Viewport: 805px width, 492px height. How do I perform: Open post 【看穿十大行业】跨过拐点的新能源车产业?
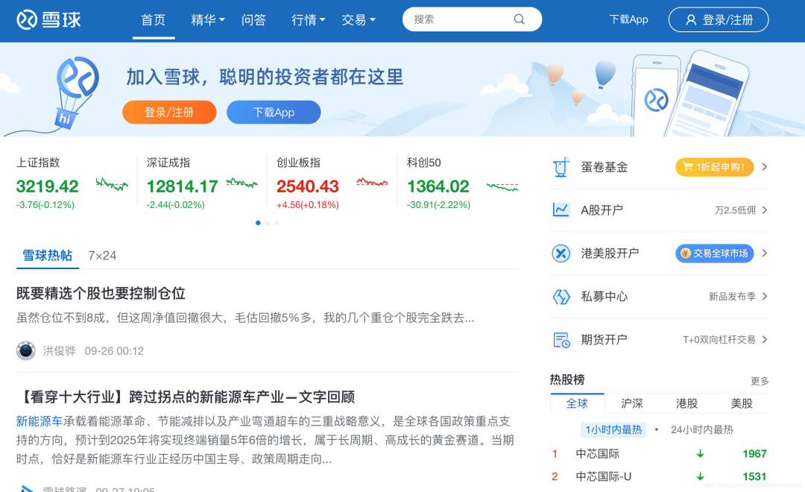[x=186, y=397]
